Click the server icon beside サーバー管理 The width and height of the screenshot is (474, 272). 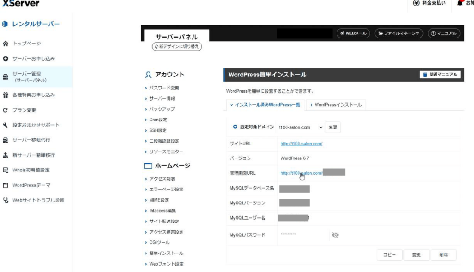6,77
